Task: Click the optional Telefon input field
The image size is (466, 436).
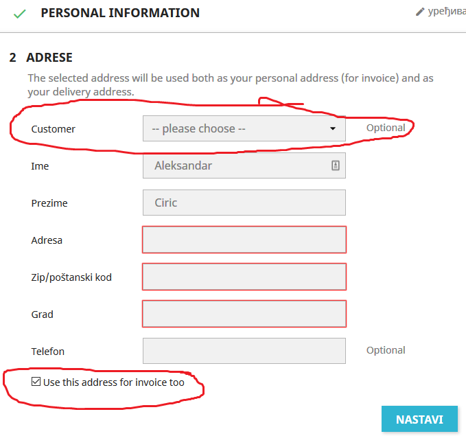Action: (244, 351)
